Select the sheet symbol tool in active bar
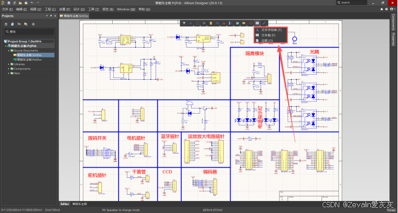This screenshot has width=398, height=213. click(238, 23)
